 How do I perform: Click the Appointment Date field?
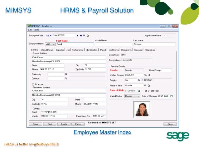(169, 35)
